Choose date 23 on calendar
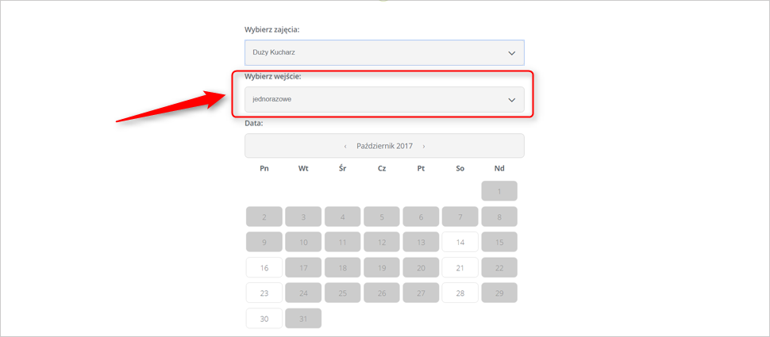This screenshot has height=337, width=770. tap(264, 293)
